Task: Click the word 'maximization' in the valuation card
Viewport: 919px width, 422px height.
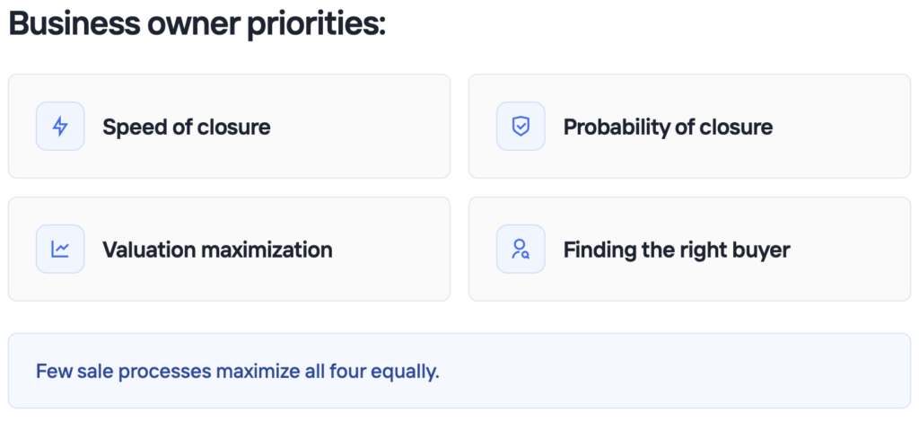Action: [x=267, y=250]
